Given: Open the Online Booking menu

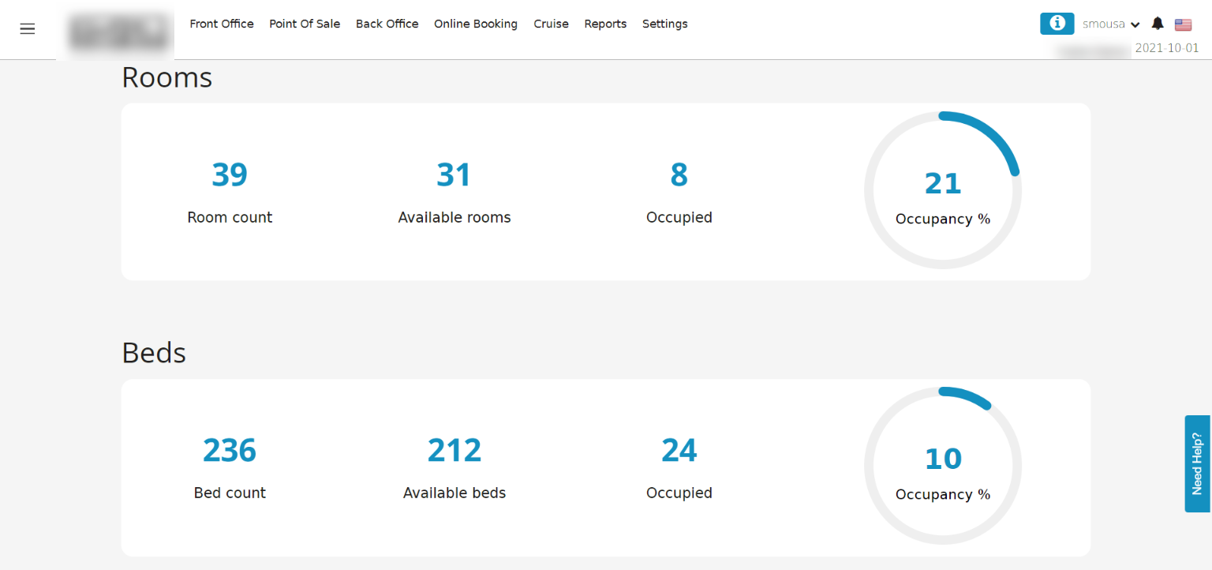Looking at the screenshot, I should pos(476,24).
